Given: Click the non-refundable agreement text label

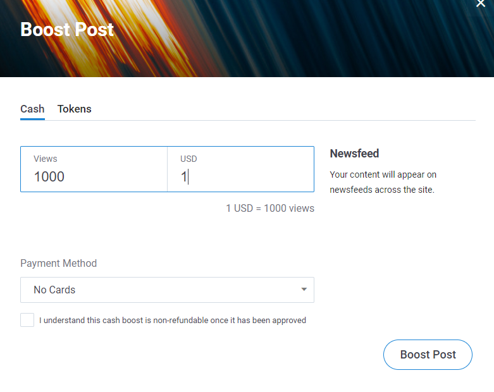Looking at the screenshot, I should click(x=173, y=320).
